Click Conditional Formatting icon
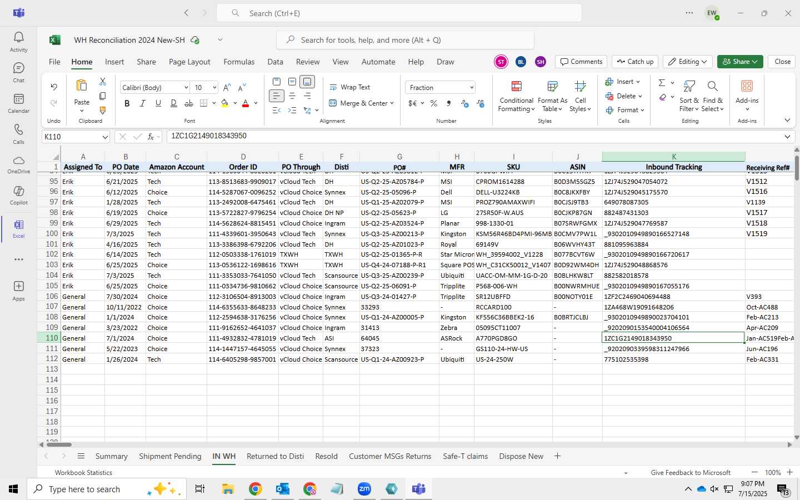This screenshot has width=800, height=500. [x=516, y=96]
